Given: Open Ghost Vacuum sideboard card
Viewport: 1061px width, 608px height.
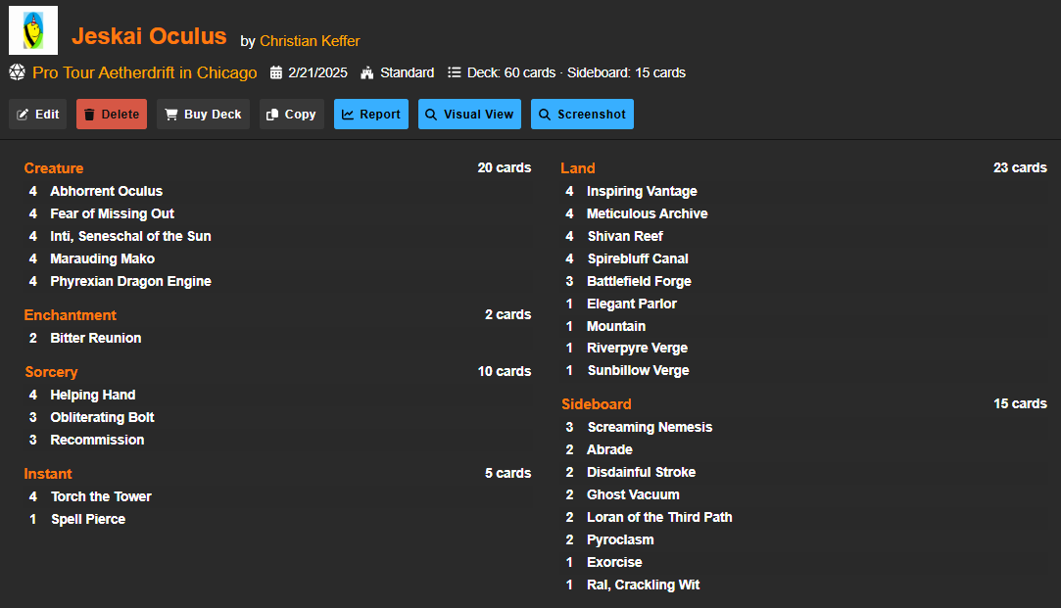Looking at the screenshot, I should (633, 495).
